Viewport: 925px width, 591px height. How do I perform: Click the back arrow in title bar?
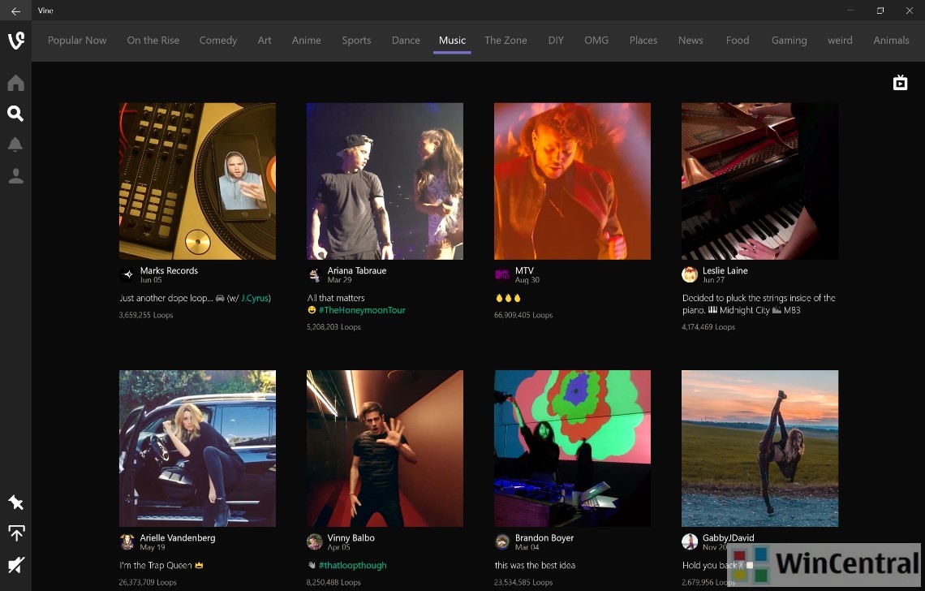point(16,11)
